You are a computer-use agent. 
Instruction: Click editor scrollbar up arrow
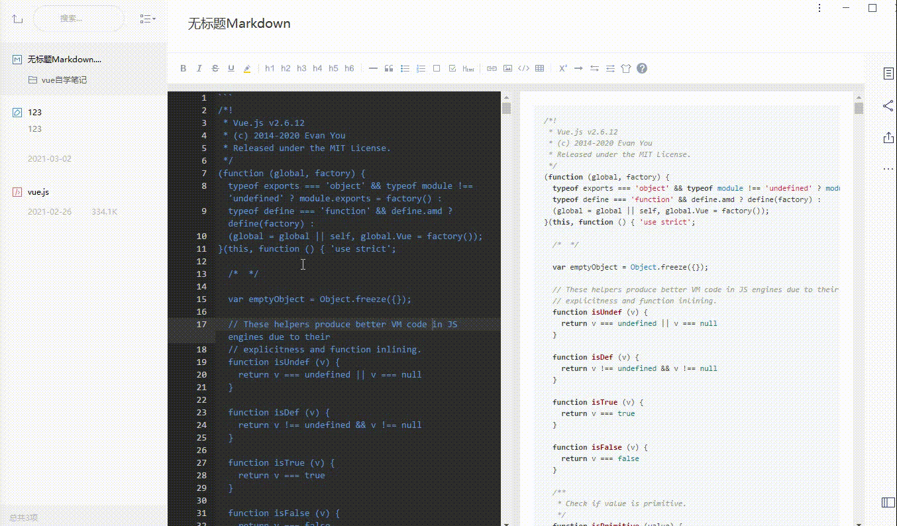coord(506,97)
